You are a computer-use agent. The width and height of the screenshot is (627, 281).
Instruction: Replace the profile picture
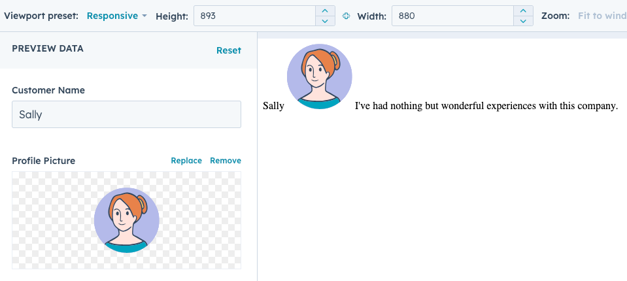[x=186, y=161]
